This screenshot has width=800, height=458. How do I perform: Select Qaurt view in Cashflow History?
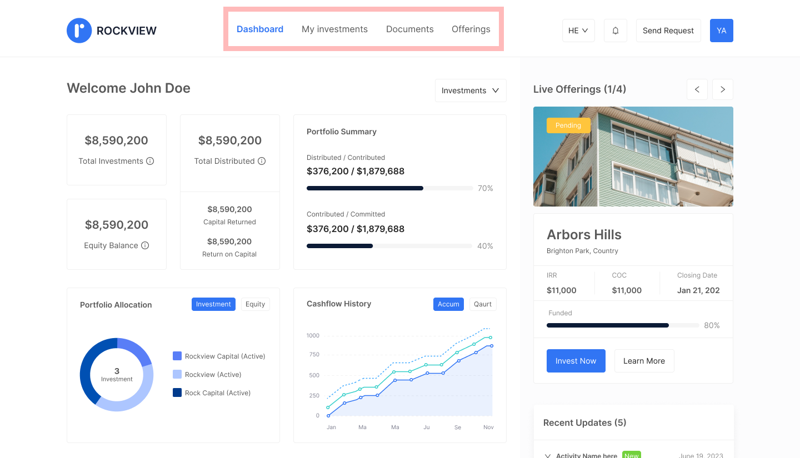pyautogui.click(x=483, y=304)
